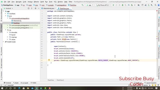This screenshot has height=90, width=160.
Task: Open the AVD Manager icon
Action: click(148, 5)
